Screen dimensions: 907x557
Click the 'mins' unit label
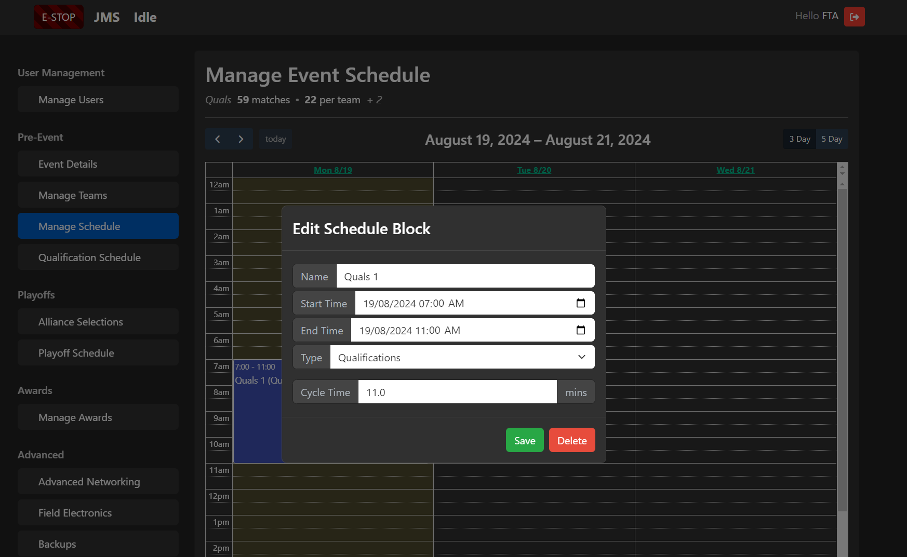[x=576, y=392]
